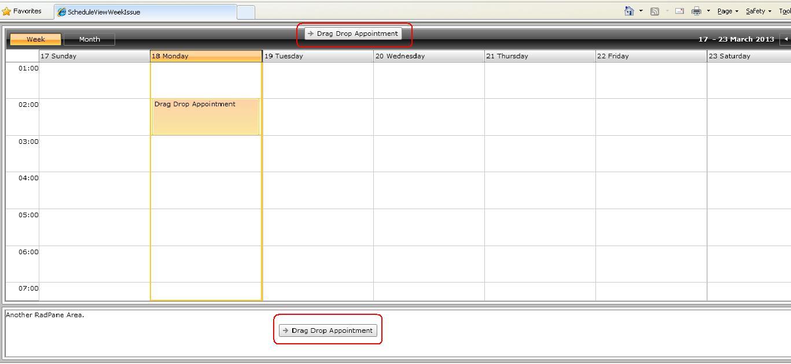The height and width of the screenshot is (364, 791).
Task: Expand the Home button dropdown arrow
Action: coord(641,11)
